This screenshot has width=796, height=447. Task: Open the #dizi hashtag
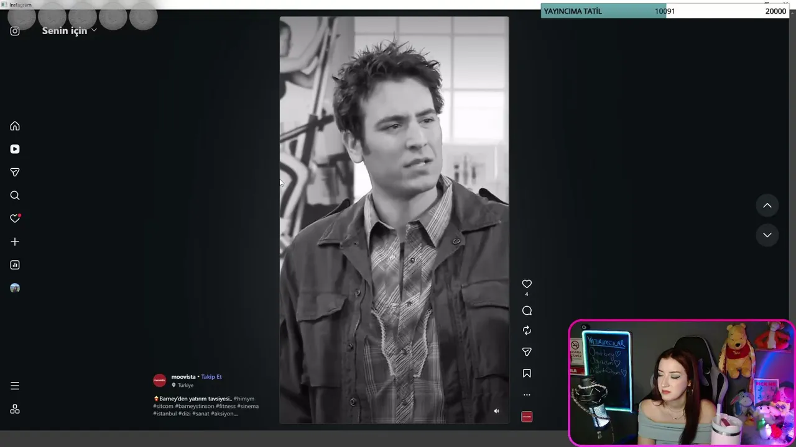coord(185,413)
